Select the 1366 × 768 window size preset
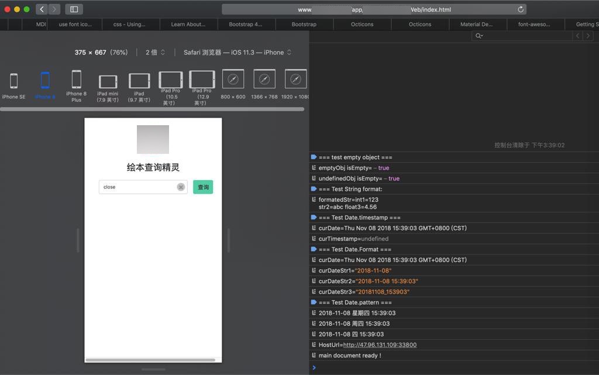Image resolution: width=599 pixels, height=375 pixels. pyautogui.click(x=264, y=84)
